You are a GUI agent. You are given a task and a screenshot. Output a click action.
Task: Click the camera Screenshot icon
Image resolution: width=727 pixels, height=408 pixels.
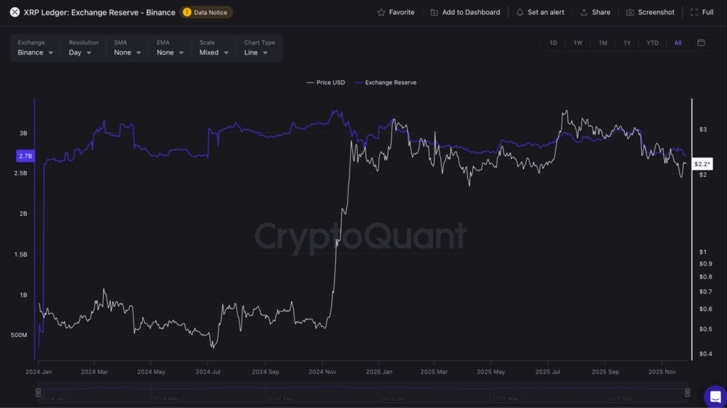click(630, 12)
